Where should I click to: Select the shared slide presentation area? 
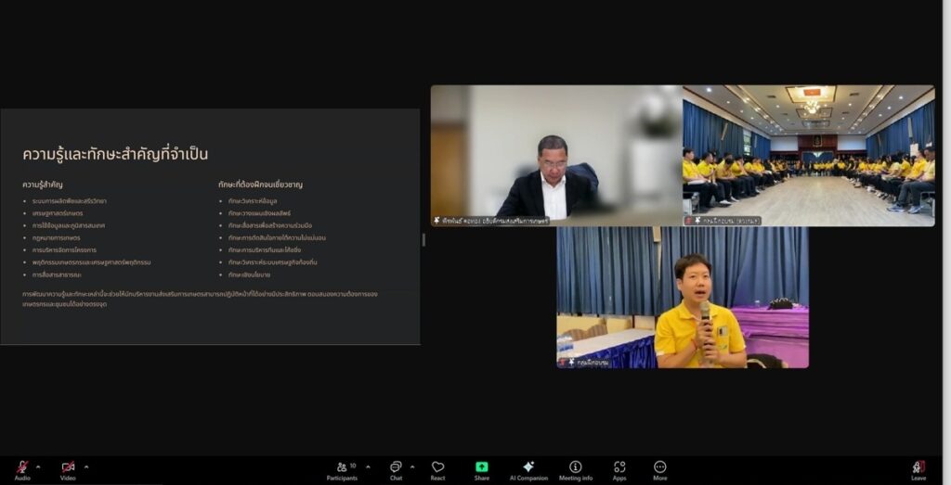click(x=210, y=227)
